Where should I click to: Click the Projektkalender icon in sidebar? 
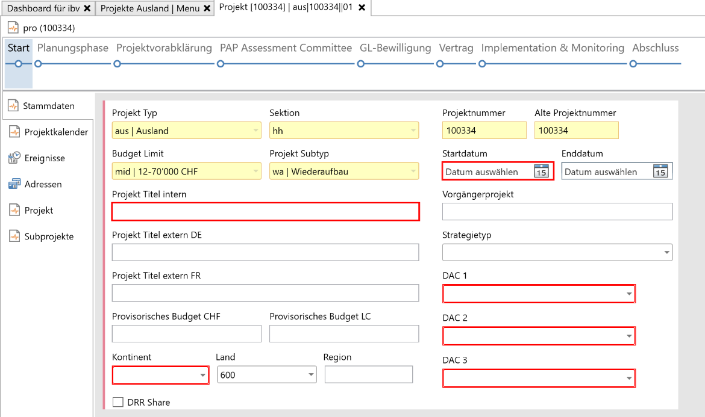[14, 132]
